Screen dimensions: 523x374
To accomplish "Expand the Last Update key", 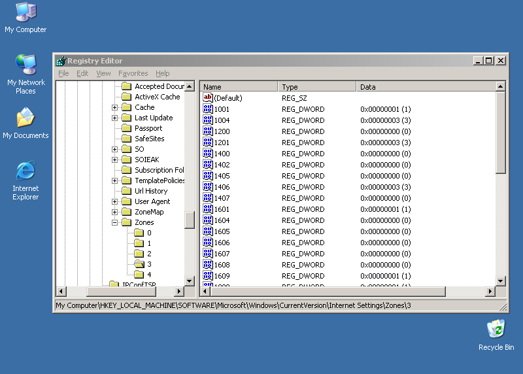I will point(115,118).
